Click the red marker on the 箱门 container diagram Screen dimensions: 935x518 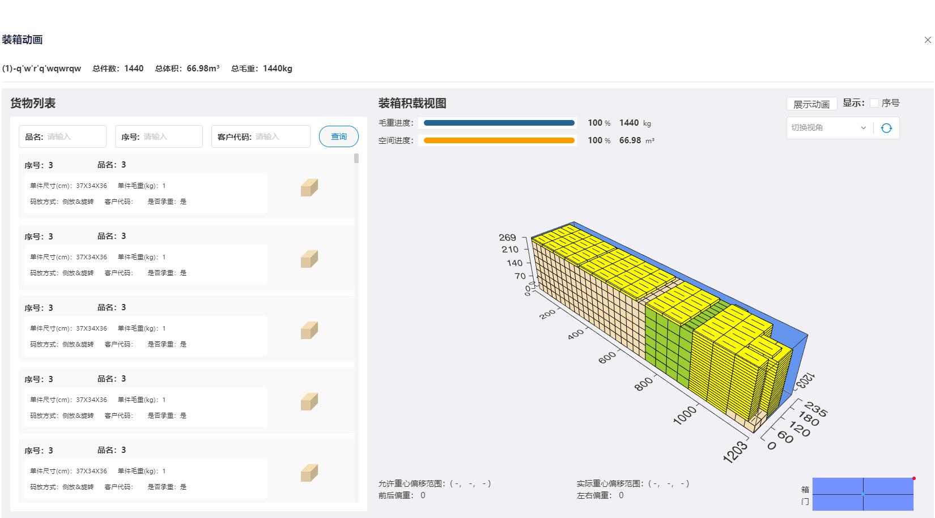point(913,478)
